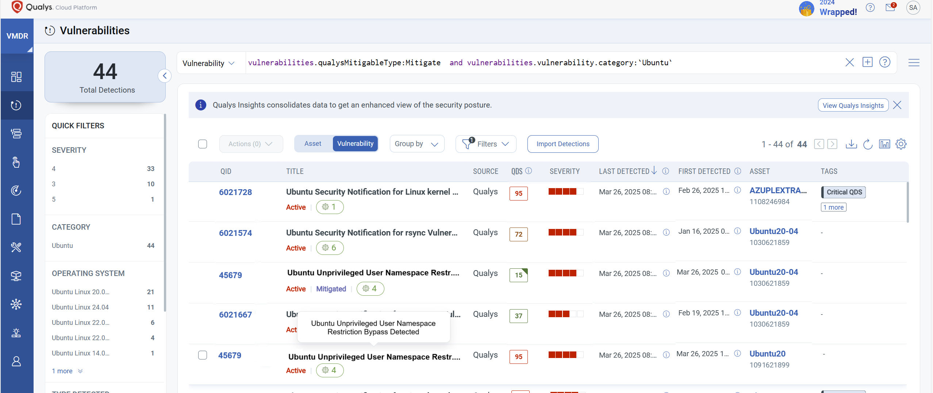Clear the search query

click(x=849, y=62)
